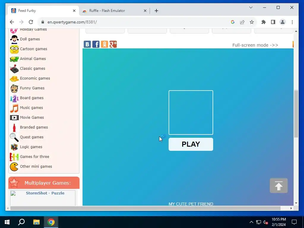Viewport: 304px width, 228px height.
Task: Click the Other mini games Pac-Man icon
Action: tap(14, 167)
